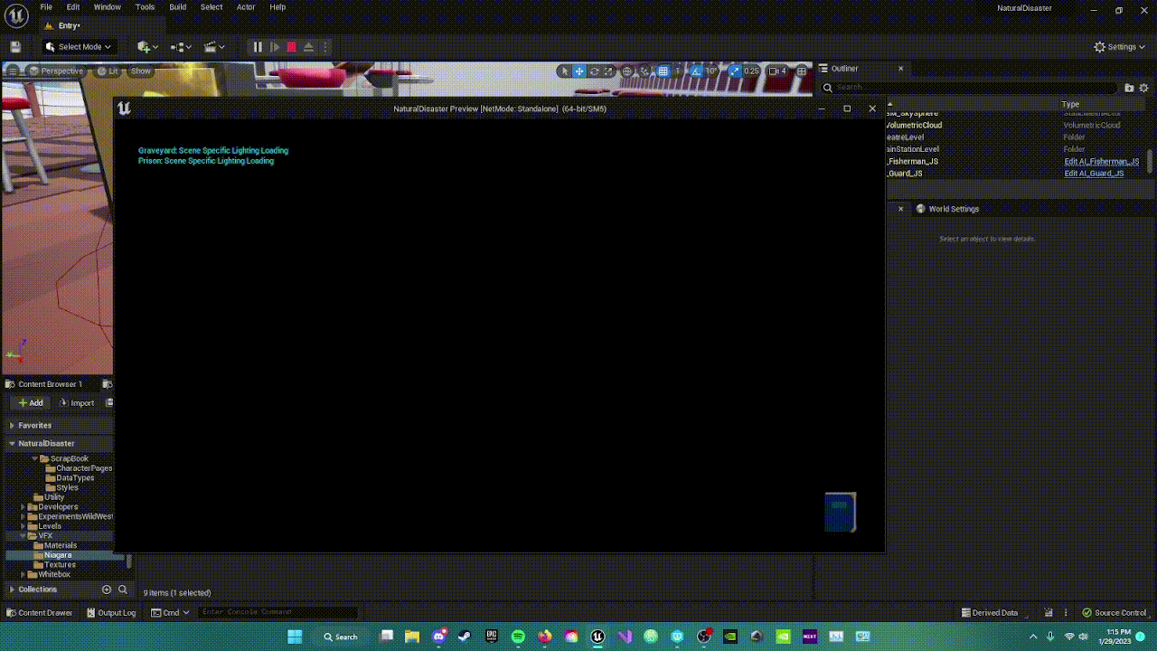Open the Build menu

click(x=178, y=7)
